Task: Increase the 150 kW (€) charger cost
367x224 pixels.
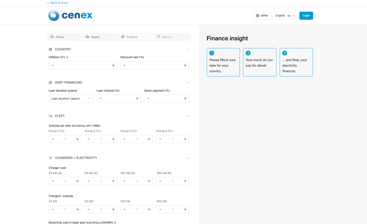Action: (x=149, y=181)
